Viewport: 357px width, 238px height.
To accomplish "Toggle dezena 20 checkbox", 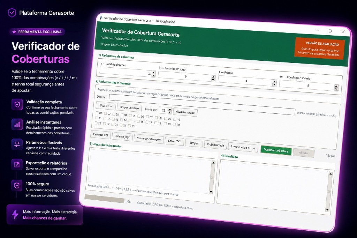I will pyautogui.click(x=174, y=124).
